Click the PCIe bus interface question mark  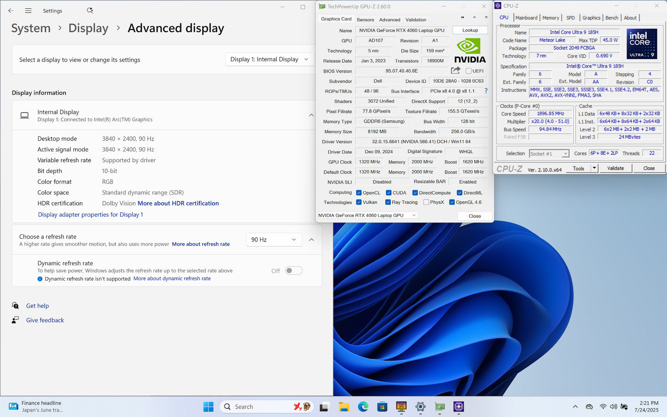point(486,91)
